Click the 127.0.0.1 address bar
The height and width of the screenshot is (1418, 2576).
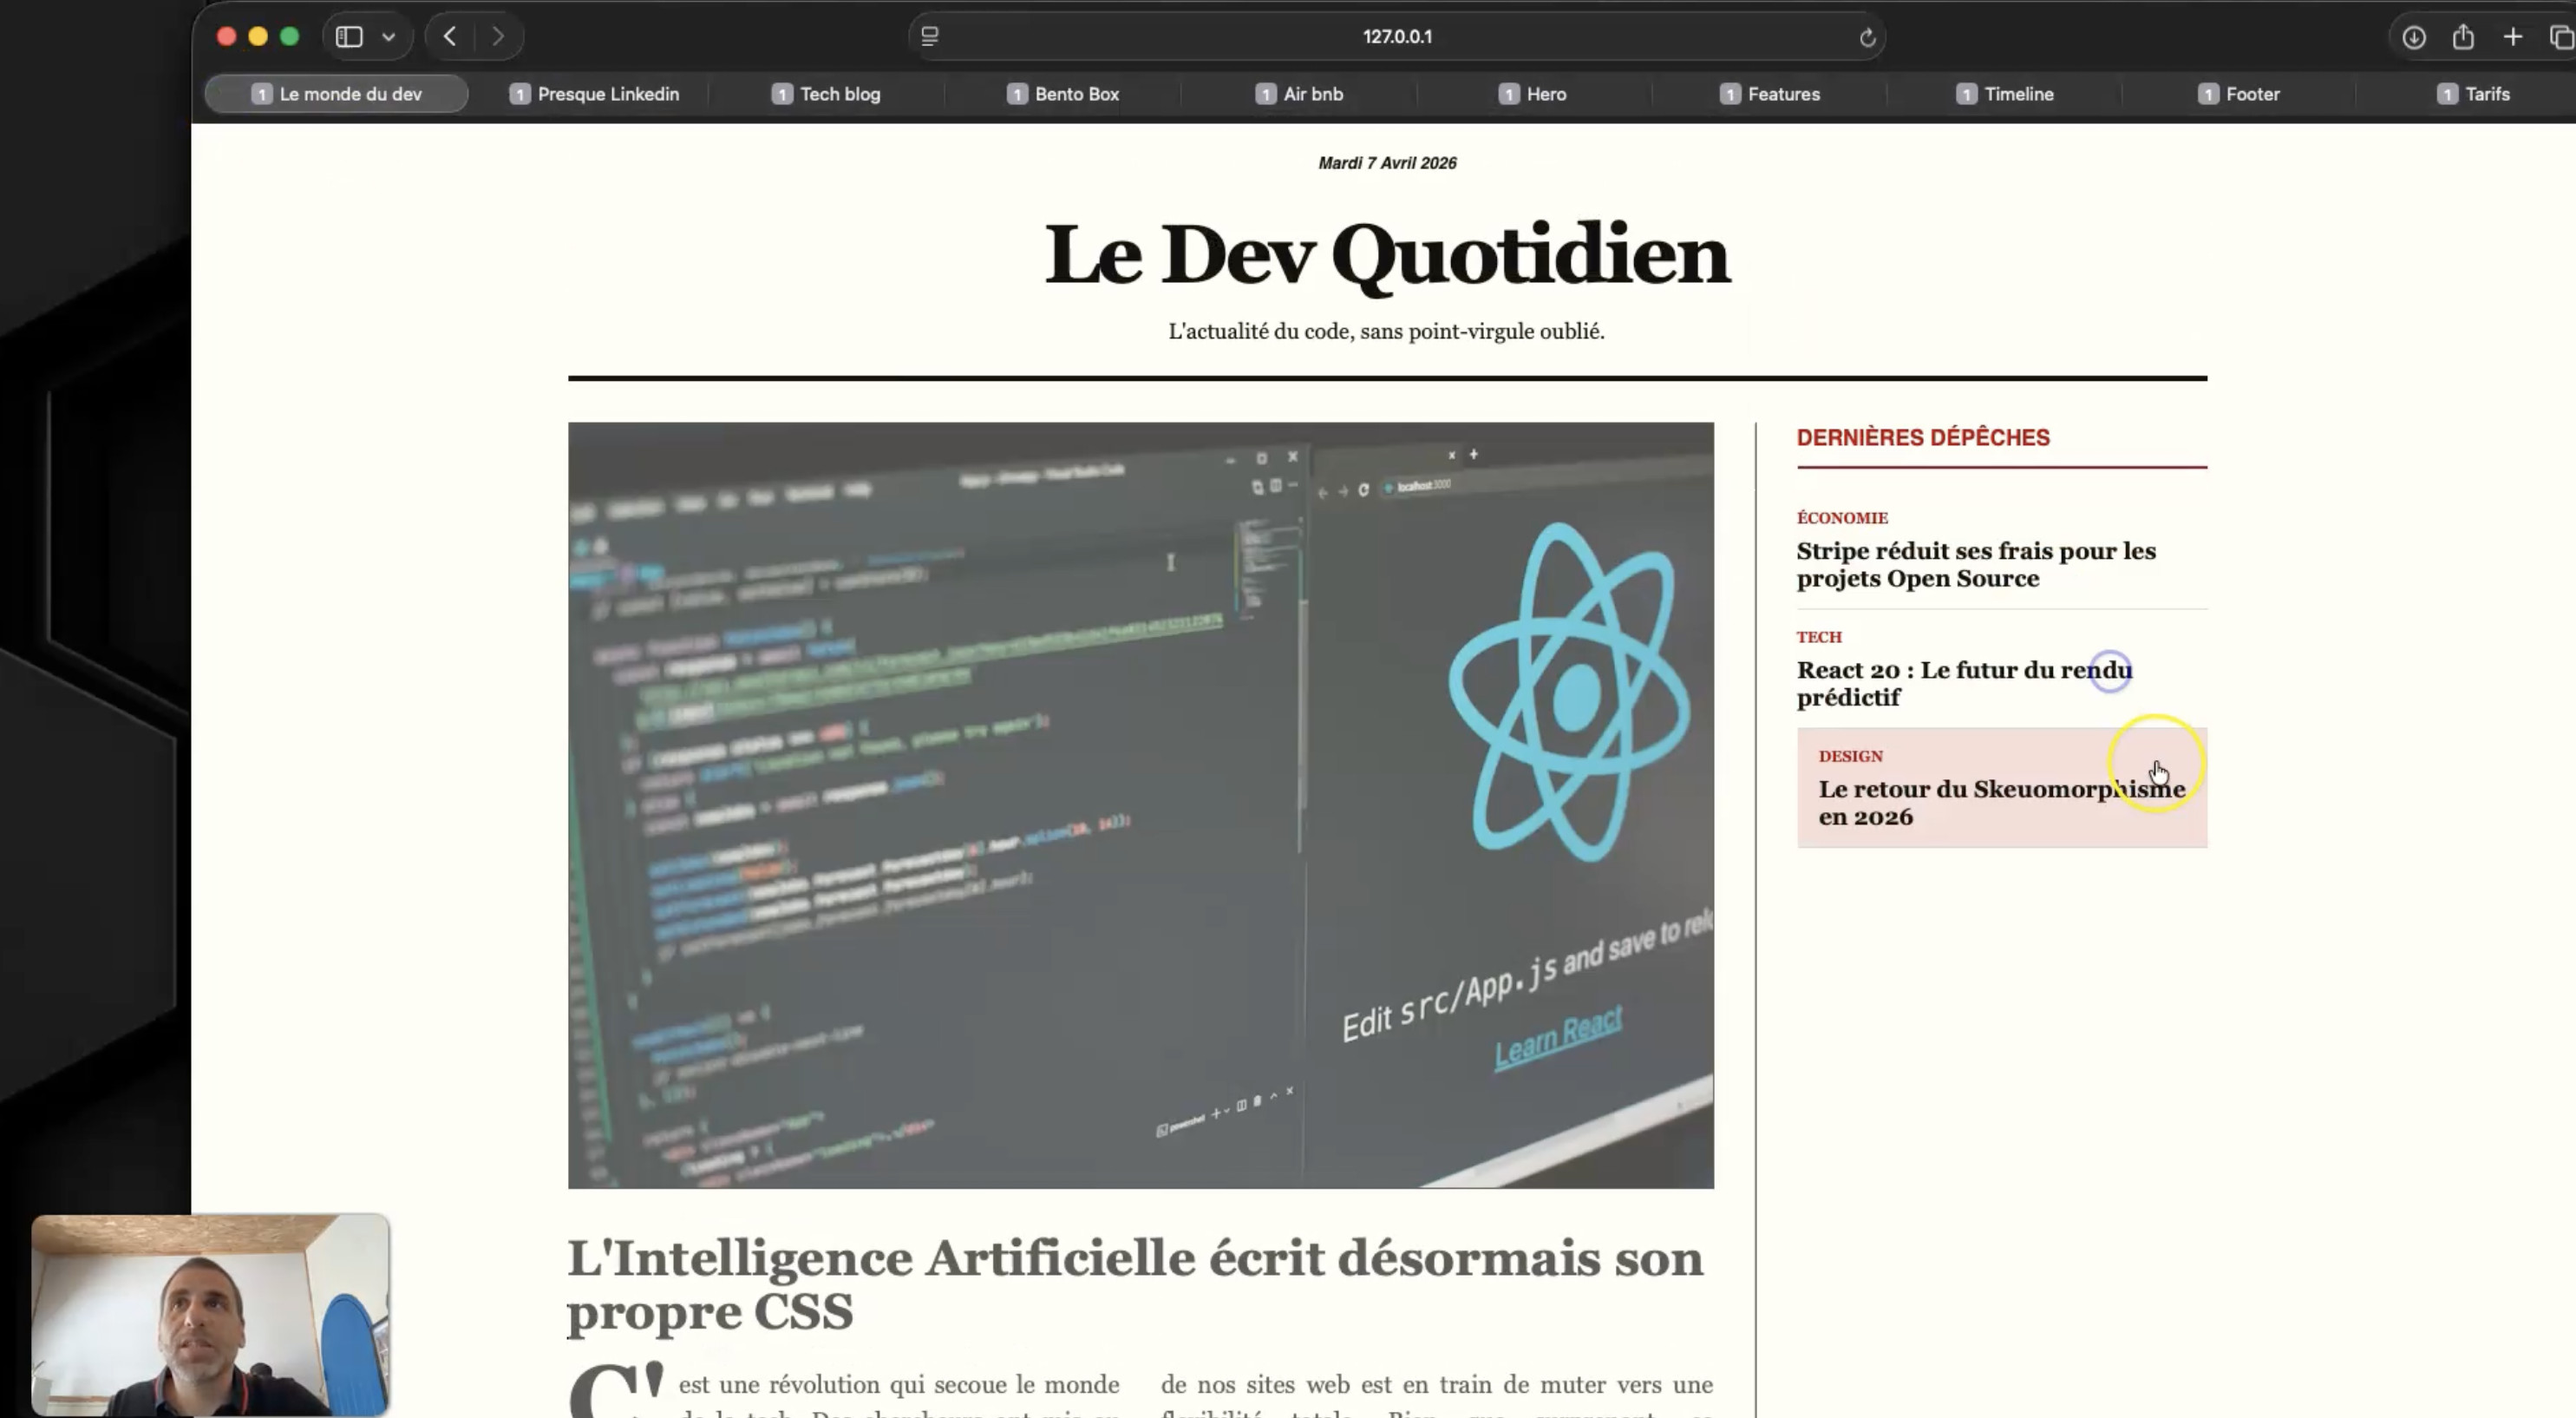pos(1396,37)
